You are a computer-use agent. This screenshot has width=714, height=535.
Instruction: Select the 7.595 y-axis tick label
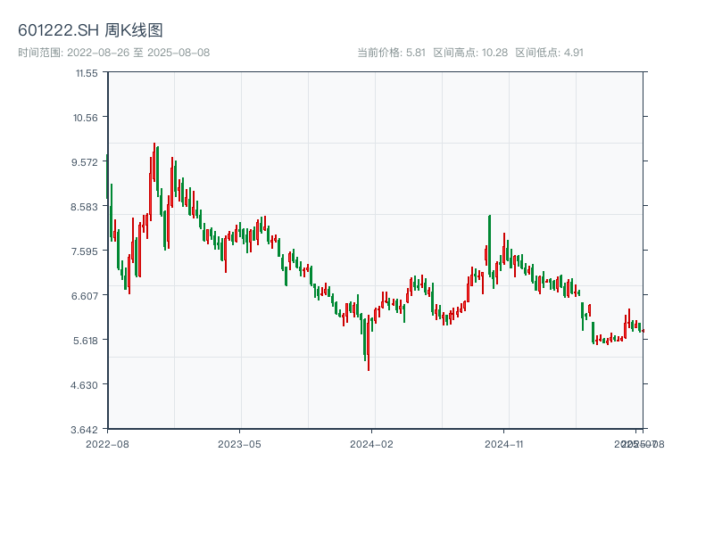[x=86, y=251]
